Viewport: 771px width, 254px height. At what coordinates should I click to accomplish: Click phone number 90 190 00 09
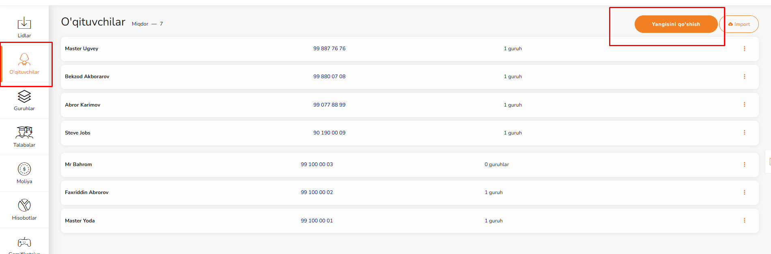pos(329,133)
